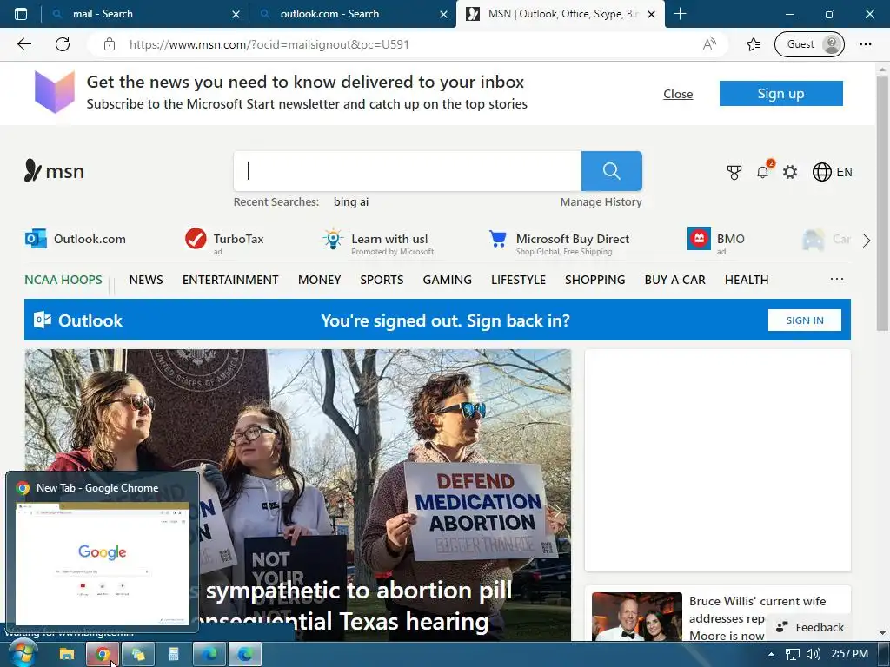Open the SHOPPING section
Image resolution: width=890 pixels, height=667 pixels.
pyautogui.click(x=594, y=280)
